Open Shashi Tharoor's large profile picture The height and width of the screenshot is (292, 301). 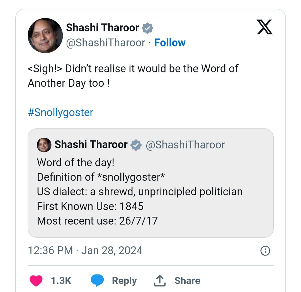pos(45,35)
